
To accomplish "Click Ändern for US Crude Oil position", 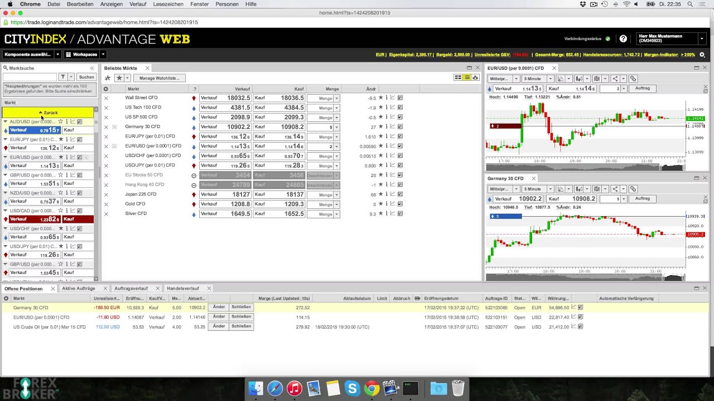I will point(219,326).
